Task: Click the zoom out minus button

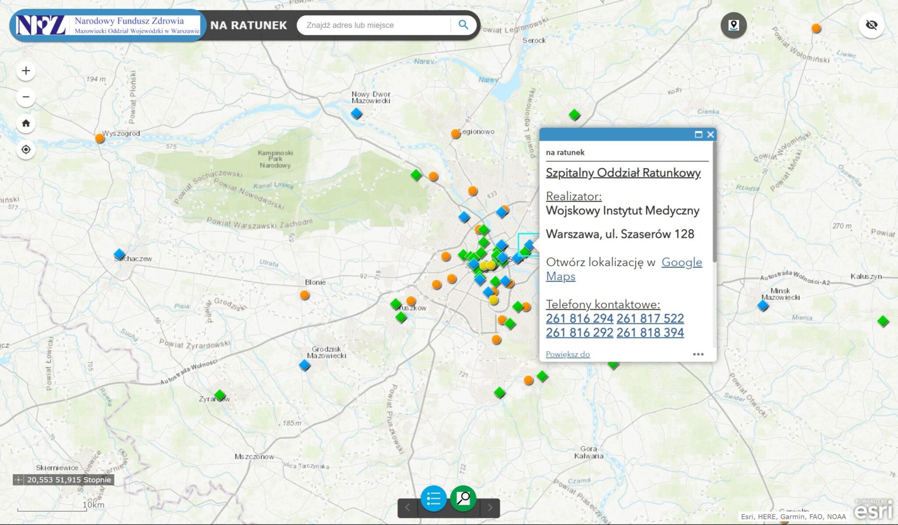Action: tap(26, 97)
